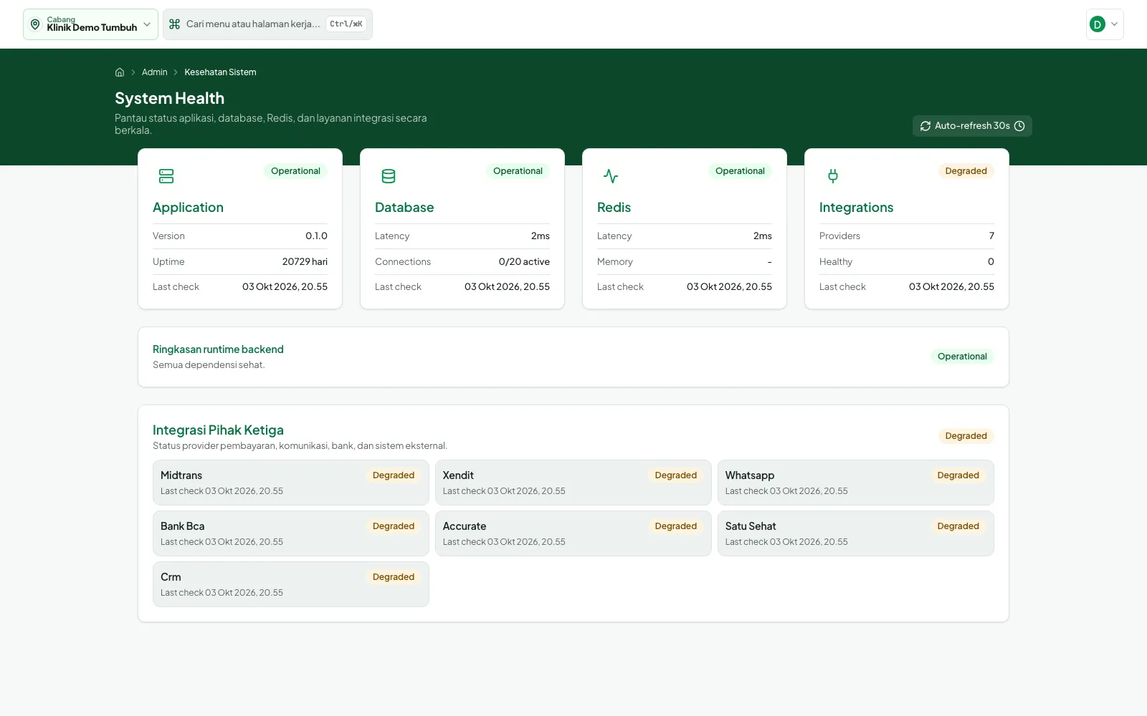Click the Healthy row label
Viewport: 1147px width, 716px height.
836,262
